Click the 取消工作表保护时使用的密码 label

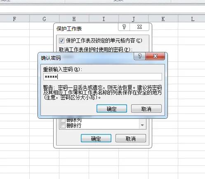96,49
